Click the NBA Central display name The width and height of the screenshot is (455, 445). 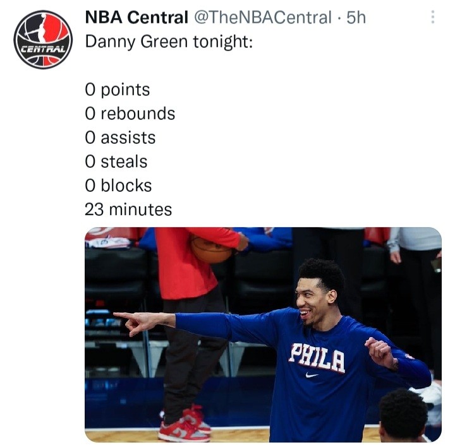point(136,17)
